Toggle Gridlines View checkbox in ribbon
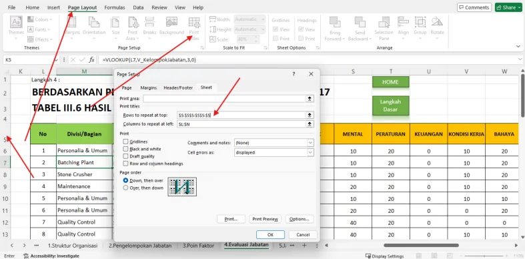 click(276, 29)
